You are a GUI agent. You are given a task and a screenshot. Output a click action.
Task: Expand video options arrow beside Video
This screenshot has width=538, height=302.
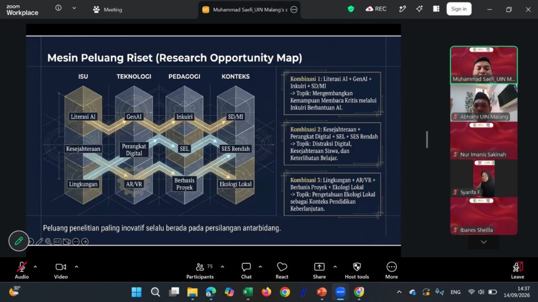(77, 267)
